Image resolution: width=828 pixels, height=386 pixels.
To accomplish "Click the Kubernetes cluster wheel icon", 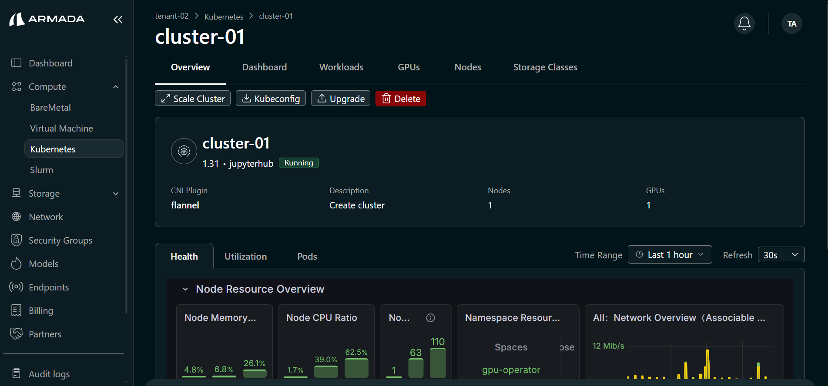I will [x=184, y=151].
